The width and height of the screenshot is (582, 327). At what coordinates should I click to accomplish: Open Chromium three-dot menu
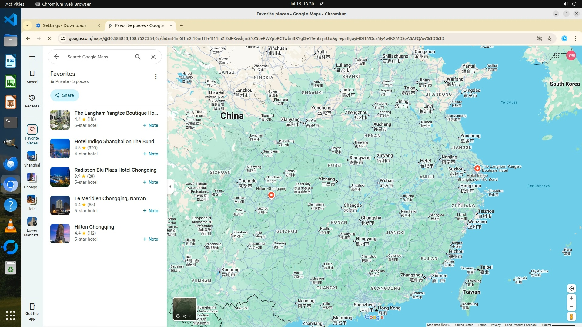575,38
